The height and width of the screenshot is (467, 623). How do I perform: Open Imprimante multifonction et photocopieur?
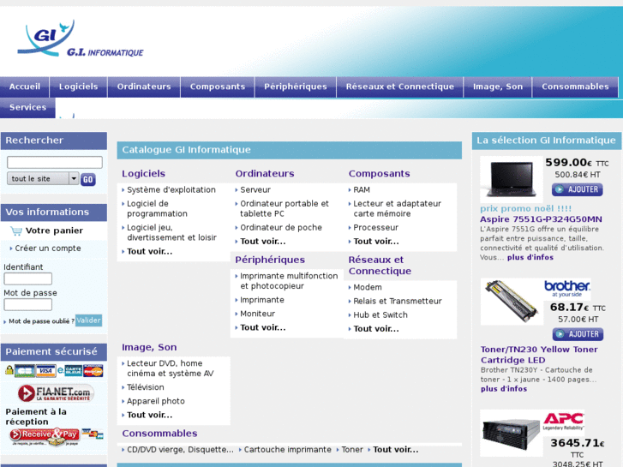tap(289, 281)
